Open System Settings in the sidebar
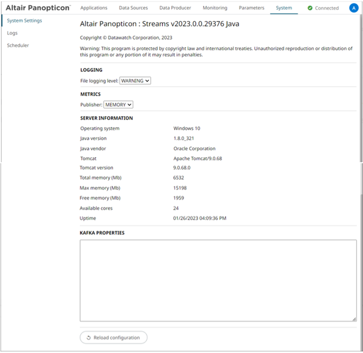The width and height of the screenshot is (363, 353). (x=24, y=20)
